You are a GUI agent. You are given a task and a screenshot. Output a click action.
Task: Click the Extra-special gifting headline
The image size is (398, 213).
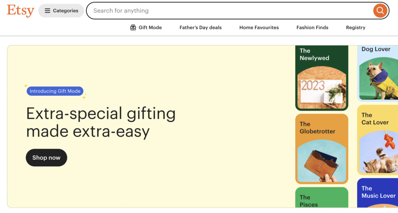[x=101, y=122]
